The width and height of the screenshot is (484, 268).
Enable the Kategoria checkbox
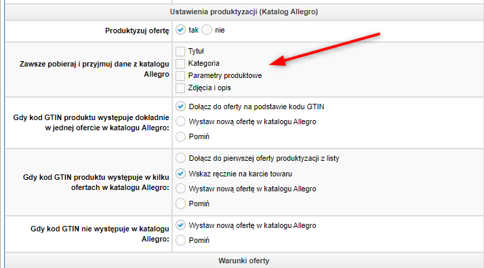click(180, 64)
